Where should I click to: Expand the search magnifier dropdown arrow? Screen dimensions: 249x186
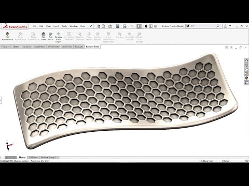pyautogui.click(x=221, y=26)
